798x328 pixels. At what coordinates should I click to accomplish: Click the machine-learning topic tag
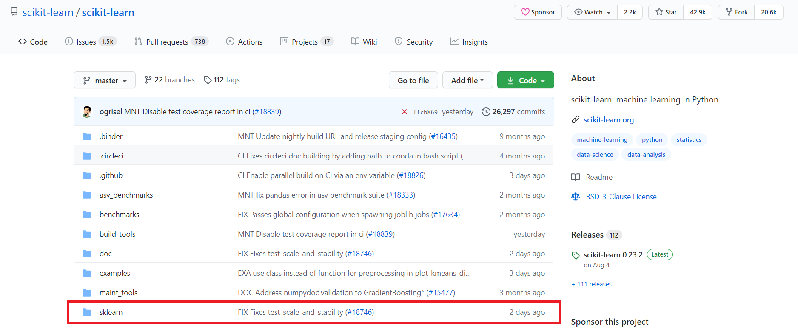pyautogui.click(x=602, y=140)
